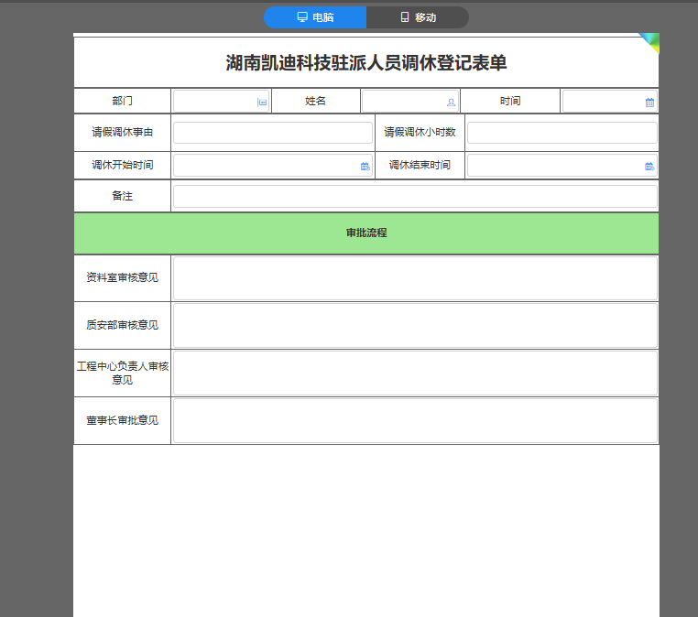
Task: Click the colorful folded corner icon of the form
Action: pos(650,42)
